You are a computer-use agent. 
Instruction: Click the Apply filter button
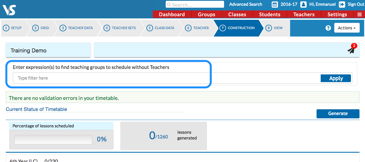(x=336, y=78)
